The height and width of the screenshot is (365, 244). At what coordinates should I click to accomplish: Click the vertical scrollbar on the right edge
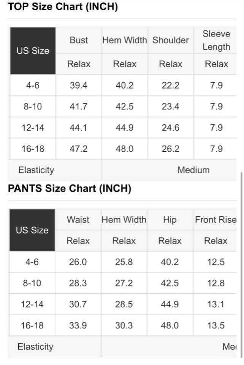(241, 265)
